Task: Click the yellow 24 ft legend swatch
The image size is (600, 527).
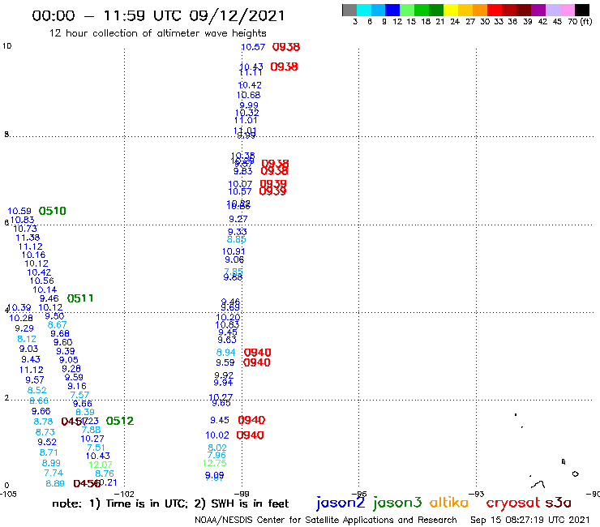Action: point(451,10)
